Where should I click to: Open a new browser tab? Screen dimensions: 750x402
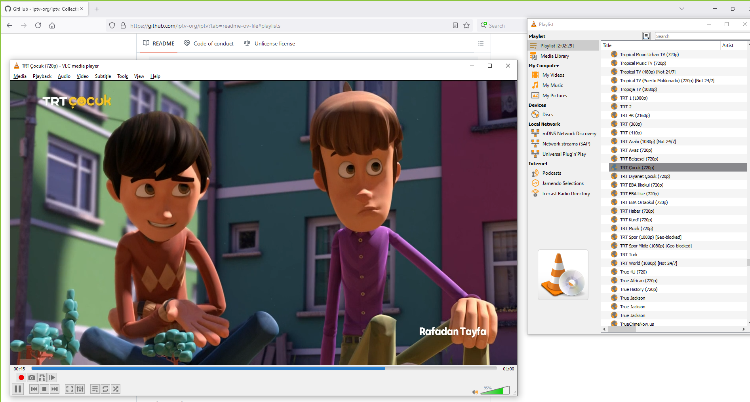[x=97, y=9]
